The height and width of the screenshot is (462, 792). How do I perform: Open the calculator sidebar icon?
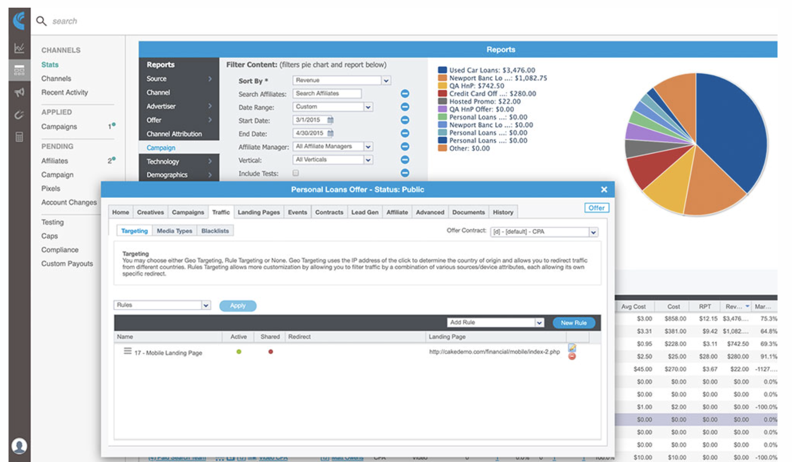point(19,137)
